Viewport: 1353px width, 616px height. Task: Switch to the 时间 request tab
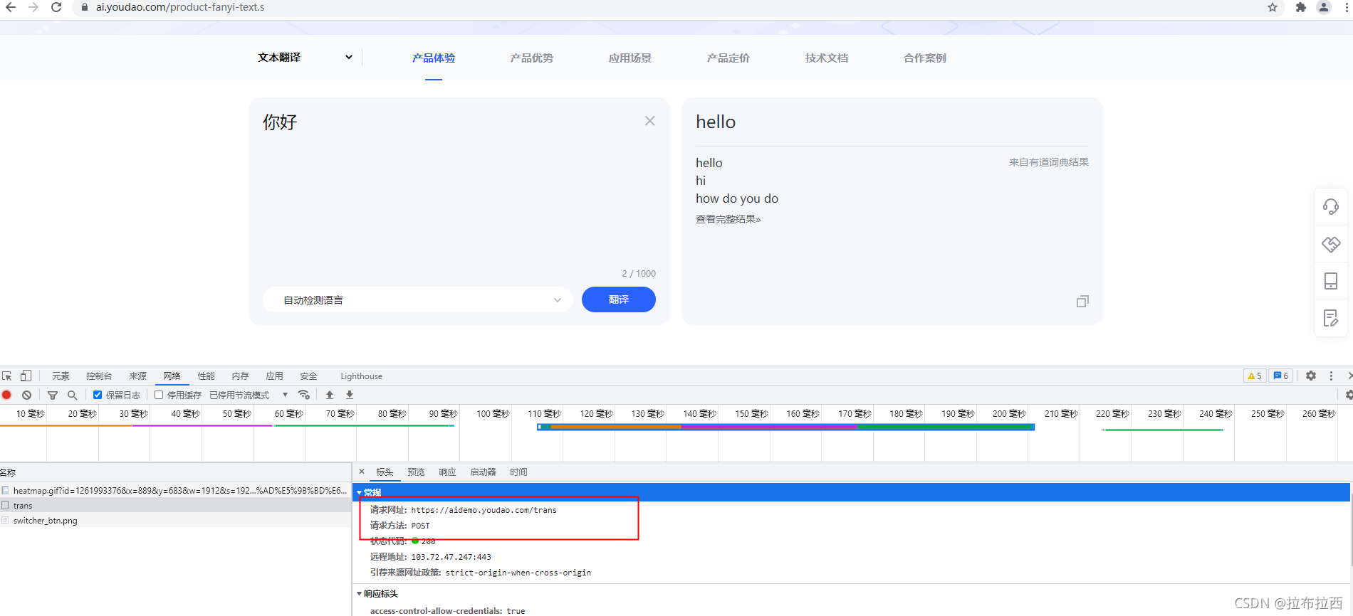pos(518,472)
